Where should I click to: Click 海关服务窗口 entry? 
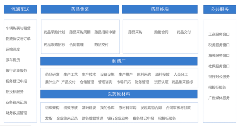(219, 56)
